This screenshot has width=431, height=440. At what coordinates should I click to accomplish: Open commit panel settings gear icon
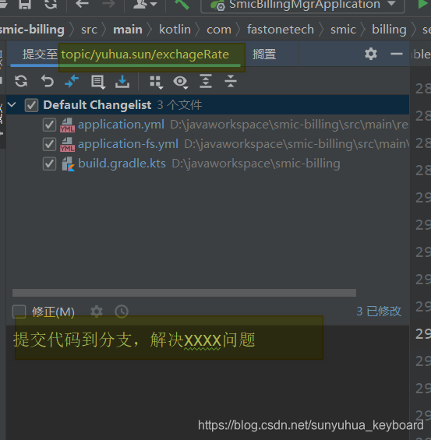371,54
